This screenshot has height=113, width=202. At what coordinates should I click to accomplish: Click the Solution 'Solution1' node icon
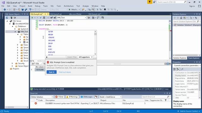point(175,25)
